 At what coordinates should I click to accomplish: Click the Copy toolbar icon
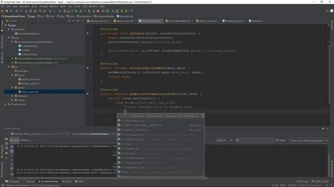pyautogui.click(x=30, y=11)
